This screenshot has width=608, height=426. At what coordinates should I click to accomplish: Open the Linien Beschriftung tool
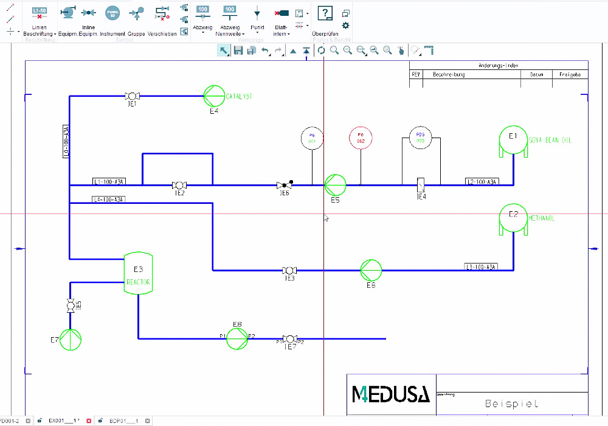[39, 21]
